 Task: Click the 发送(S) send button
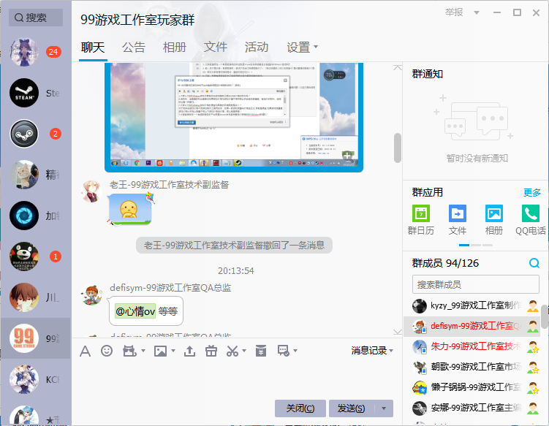coord(352,408)
